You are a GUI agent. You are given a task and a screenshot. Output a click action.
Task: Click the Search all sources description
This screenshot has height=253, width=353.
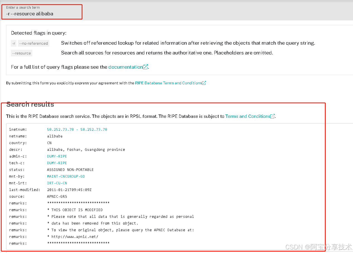pyautogui.click(x=167, y=53)
